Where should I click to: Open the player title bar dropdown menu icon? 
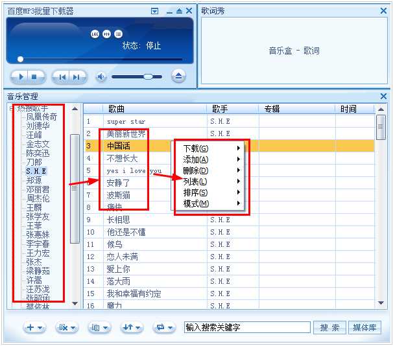tap(154, 11)
